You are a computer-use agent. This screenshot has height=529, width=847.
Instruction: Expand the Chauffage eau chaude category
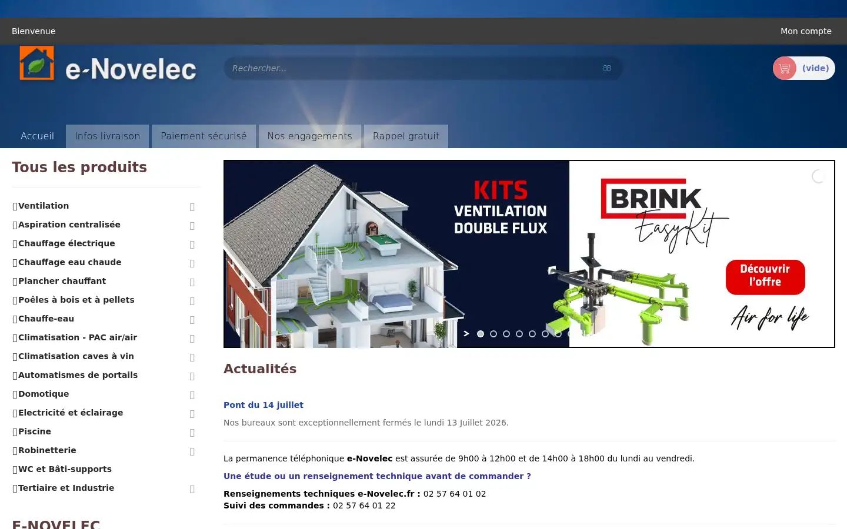[192, 263]
